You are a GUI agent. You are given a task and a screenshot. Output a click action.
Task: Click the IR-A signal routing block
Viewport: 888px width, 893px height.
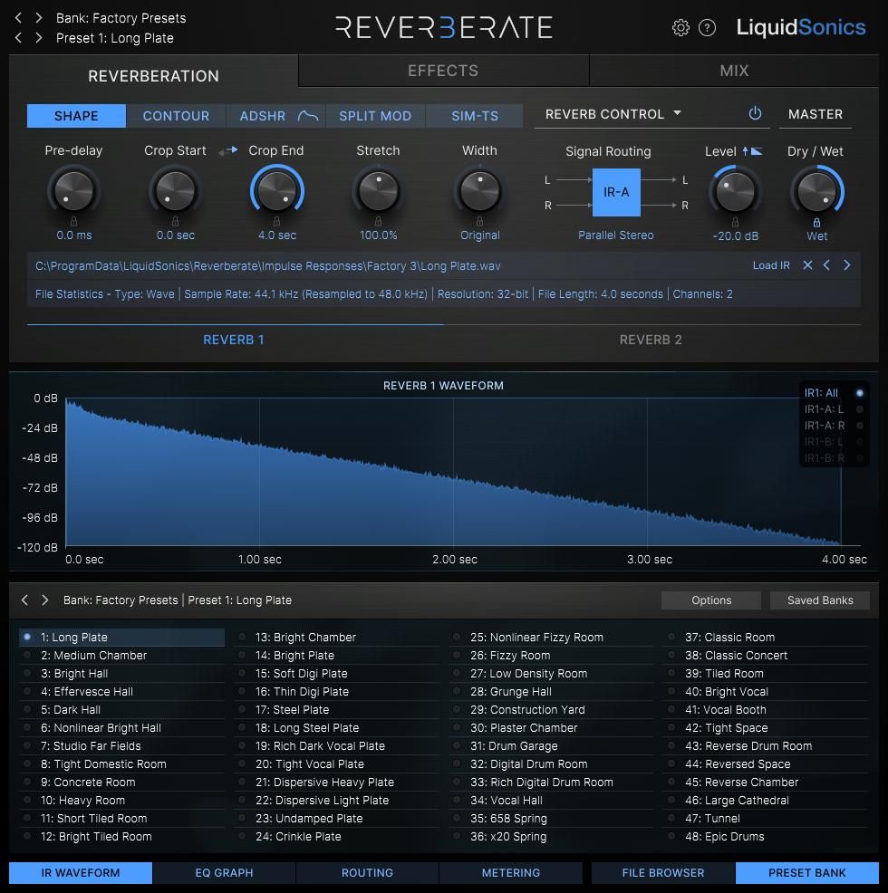(x=616, y=192)
